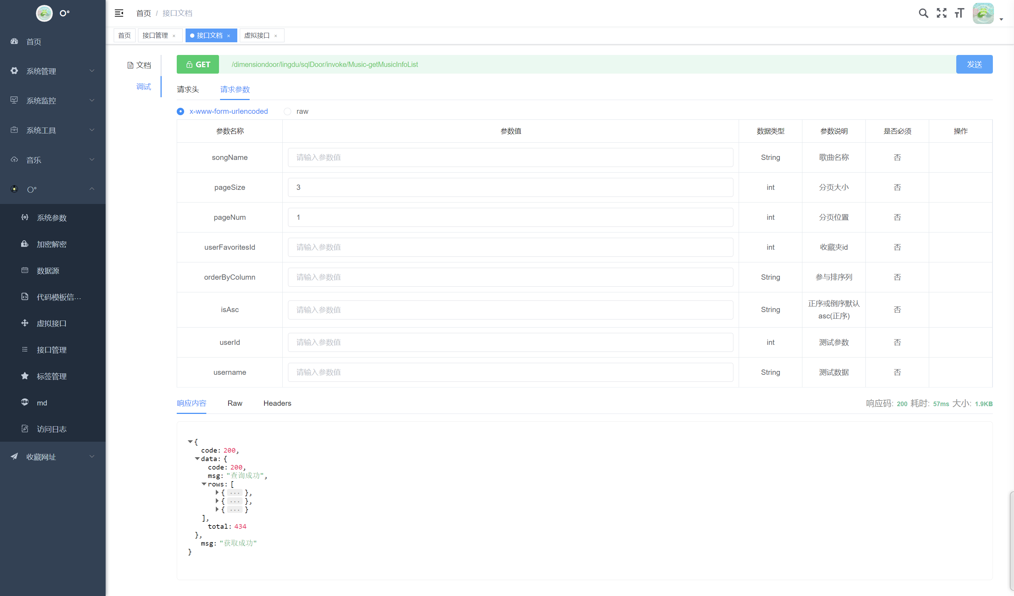The image size is (1014, 596).
Task: Collapse the first rows item triangle
Action: (217, 492)
